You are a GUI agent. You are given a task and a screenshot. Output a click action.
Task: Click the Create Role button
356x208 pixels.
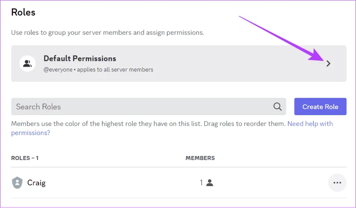click(x=320, y=107)
